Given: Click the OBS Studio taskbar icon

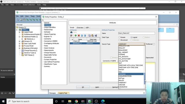Looking at the screenshot, I should (x=96, y=101).
